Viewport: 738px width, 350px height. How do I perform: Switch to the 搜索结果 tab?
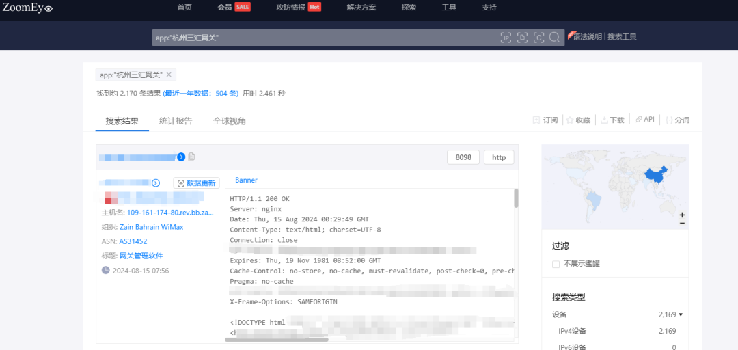[x=122, y=121]
